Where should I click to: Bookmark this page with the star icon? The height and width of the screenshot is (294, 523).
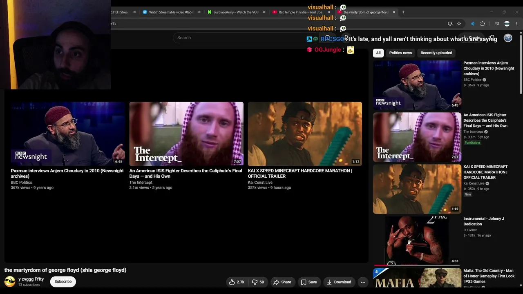point(459,24)
